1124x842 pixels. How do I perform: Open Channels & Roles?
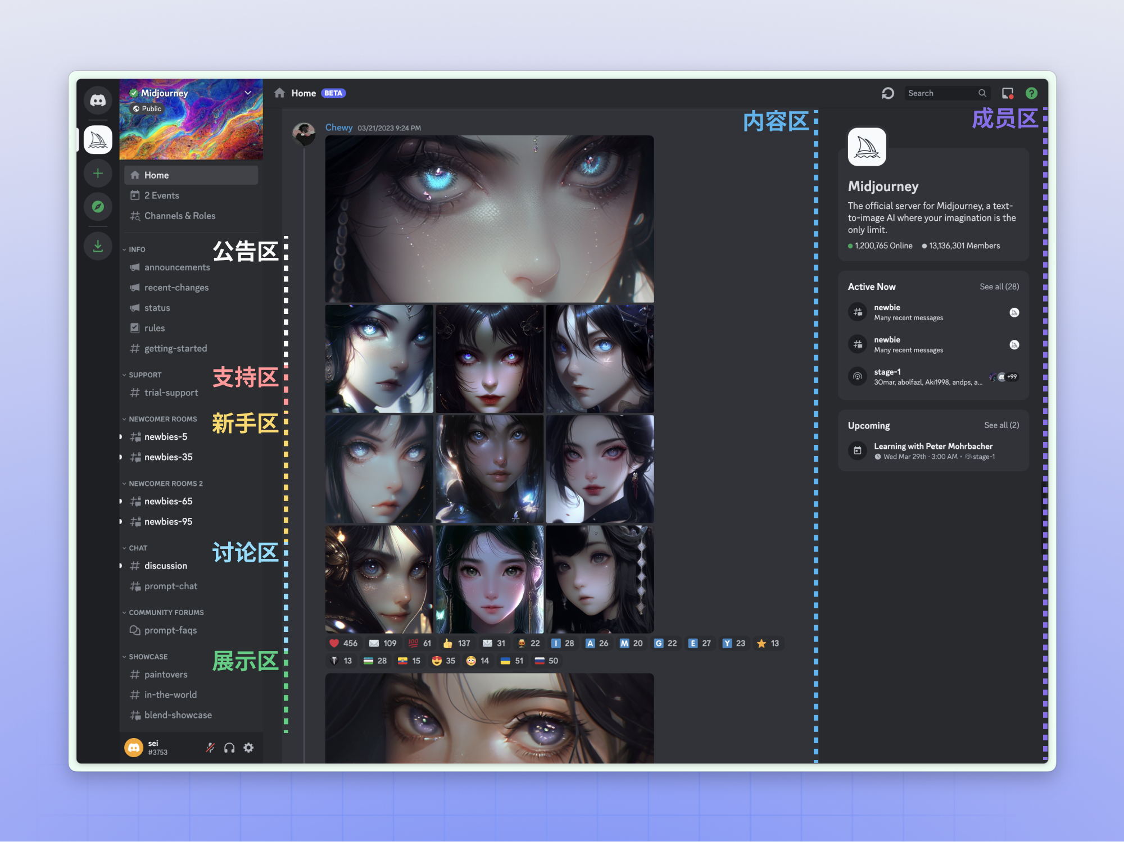tap(179, 215)
